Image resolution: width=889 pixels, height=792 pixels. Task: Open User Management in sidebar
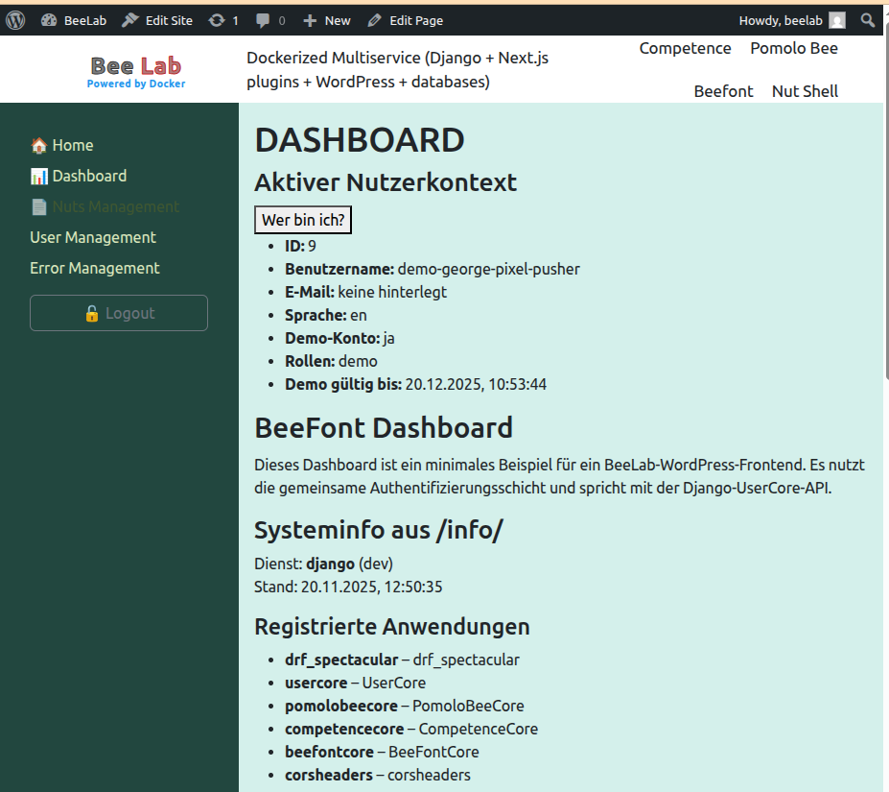(93, 237)
